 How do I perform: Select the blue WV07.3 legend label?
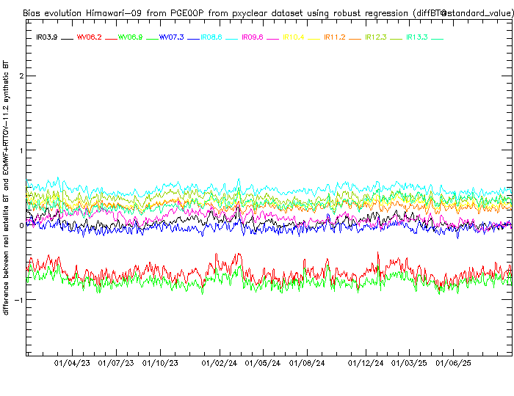(171, 37)
